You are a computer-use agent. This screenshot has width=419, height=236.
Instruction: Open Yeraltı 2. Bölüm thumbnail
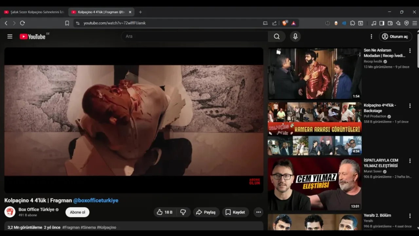tap(315, 222)
